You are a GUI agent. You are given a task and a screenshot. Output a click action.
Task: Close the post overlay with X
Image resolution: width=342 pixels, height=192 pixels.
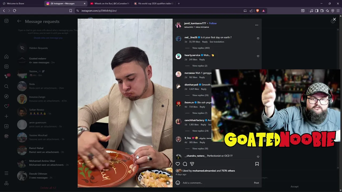click(x=334, y=19)
